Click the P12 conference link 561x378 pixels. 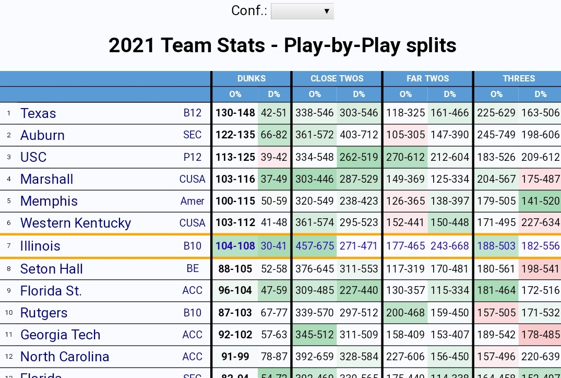(193, 157)
